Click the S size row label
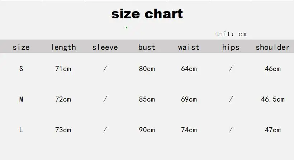294x160 pixels. point(21,68)
